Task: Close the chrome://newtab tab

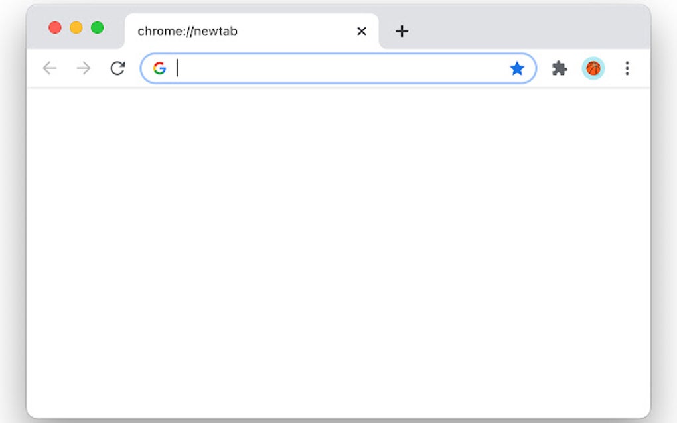Action: click(x=361, y=30)
